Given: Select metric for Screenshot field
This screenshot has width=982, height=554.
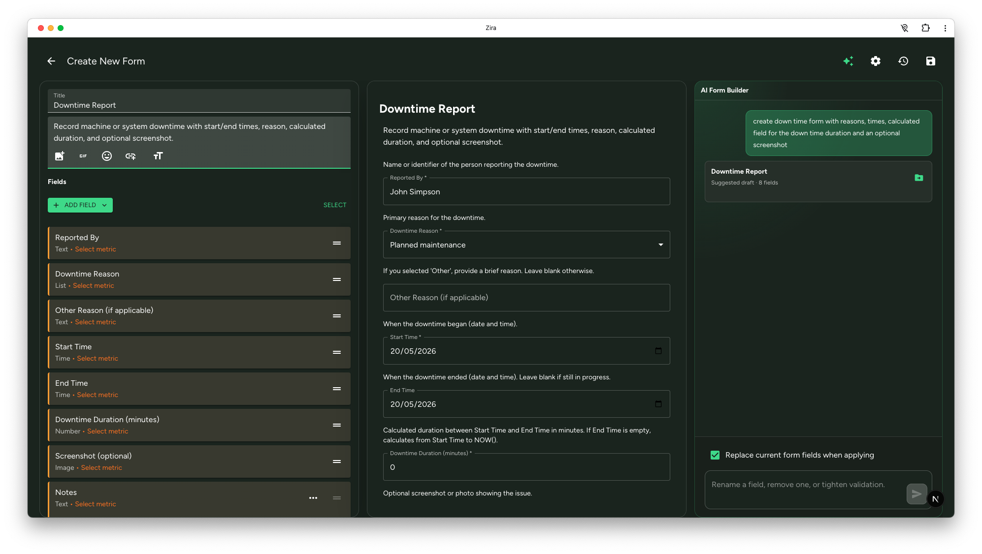Looking at the screenshot, I should (101, 468).
